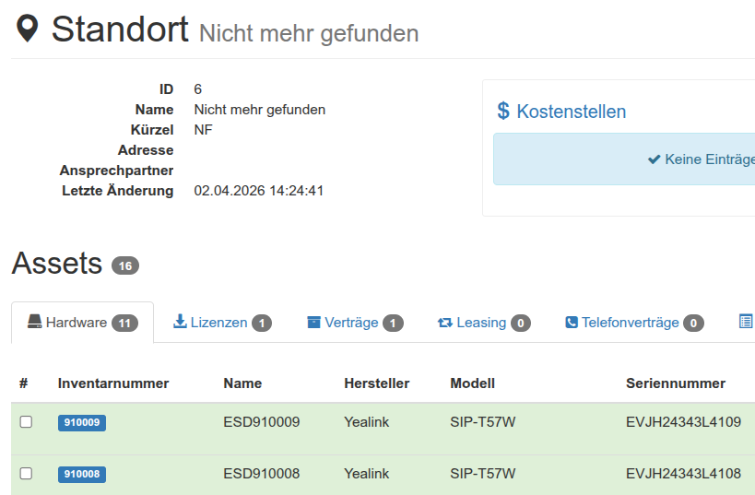The height and width of the screenshot is (495, 755).
Task: Open the Hardware tab
Action: 82,322
